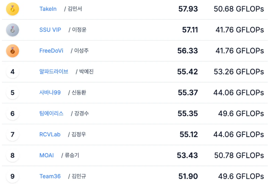This screenshot has height=187, width=270.
Task: Open the TakeIn team link
Action: click(48, 9)
